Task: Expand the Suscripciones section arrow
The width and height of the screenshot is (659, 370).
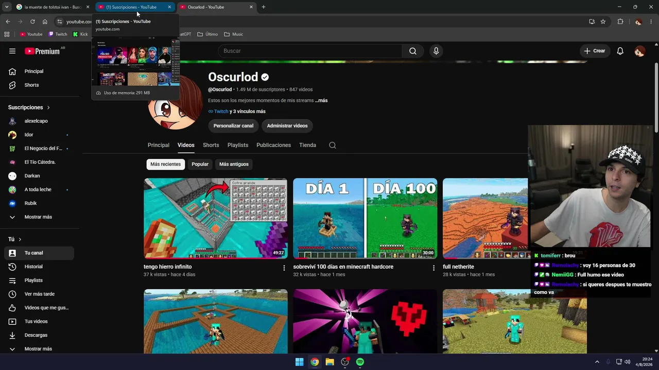Action: [x=48, y=107]
